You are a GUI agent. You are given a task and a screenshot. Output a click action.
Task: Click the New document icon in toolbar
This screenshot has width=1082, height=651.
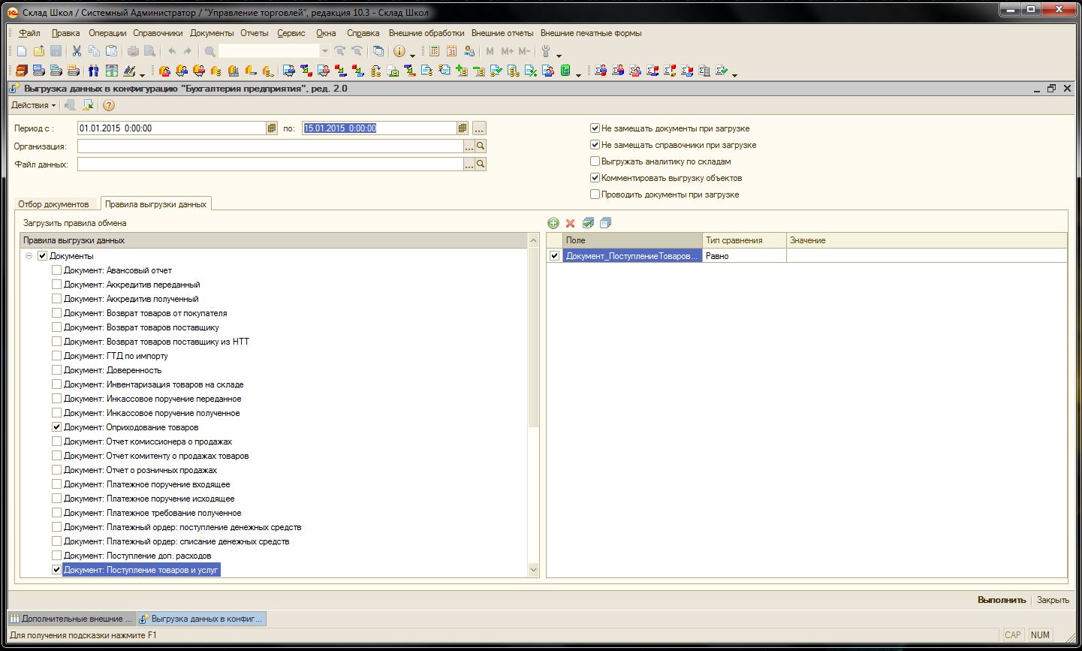pos(22,51)
